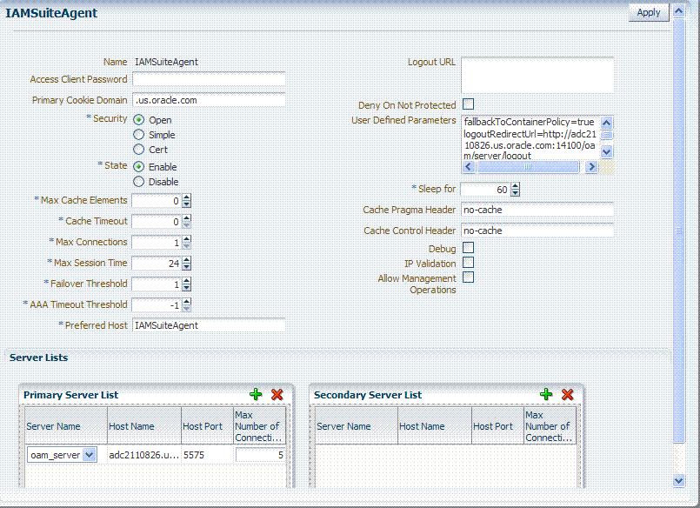Click the Primary Cookie Domain field
This screenshot has height=508, width=700.
209,100
